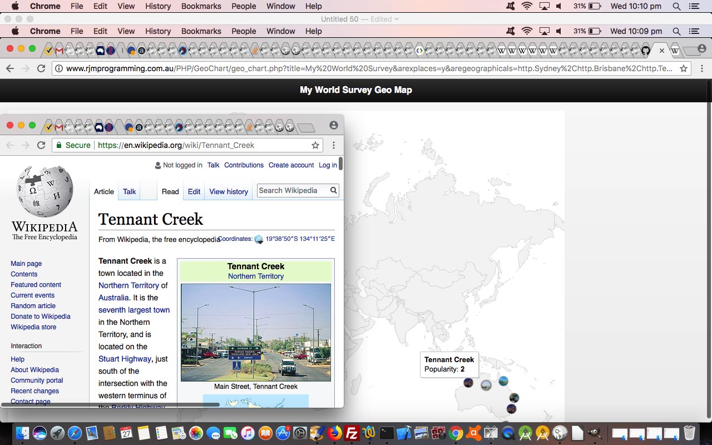The width and height of the screenshot is (712, 445).
Task: Open geographic coordinates globe icon
Action: coord(259,239)
